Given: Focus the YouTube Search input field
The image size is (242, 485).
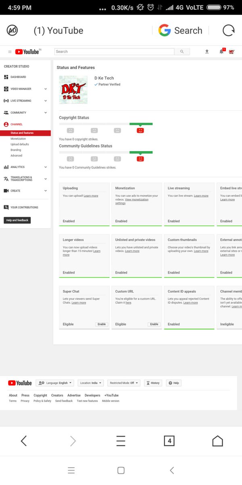Looking at the screenshot, I should (115, 52).
